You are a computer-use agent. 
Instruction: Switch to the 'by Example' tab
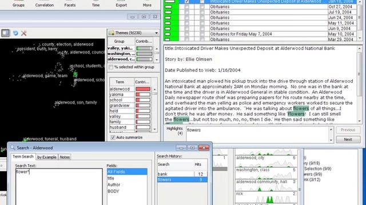[x=47, y=157]
